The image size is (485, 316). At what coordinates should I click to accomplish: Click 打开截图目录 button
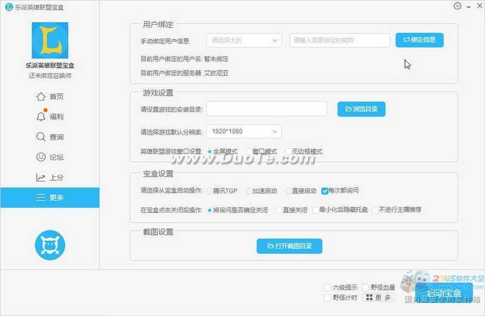click(x=289, y=246)
